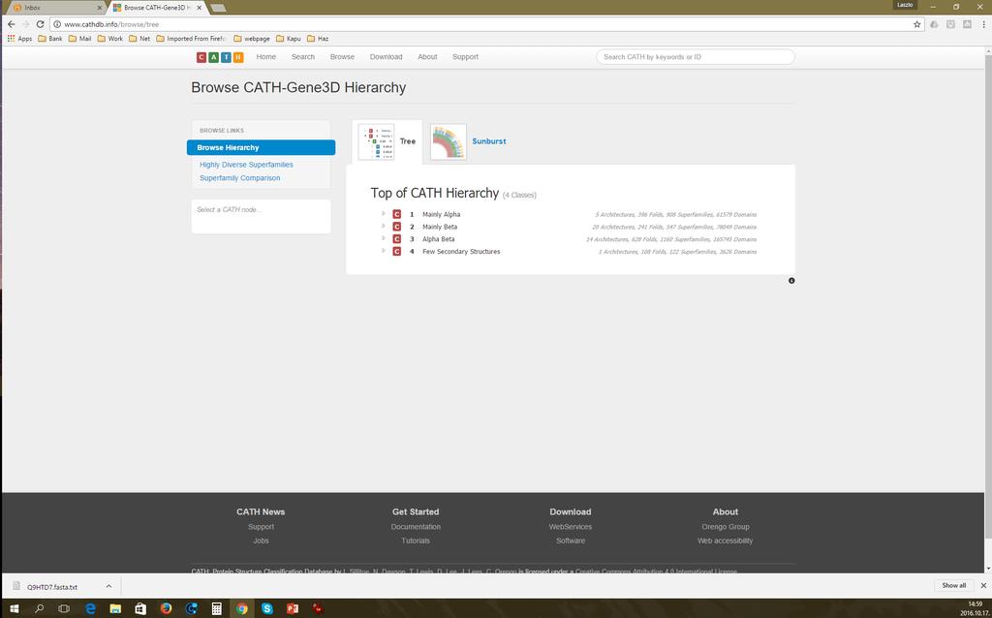Open the Windows Store from the taskbar
The width and height of the screenshot is (992, 618).
pyautogui.click(x=140, y=608)
